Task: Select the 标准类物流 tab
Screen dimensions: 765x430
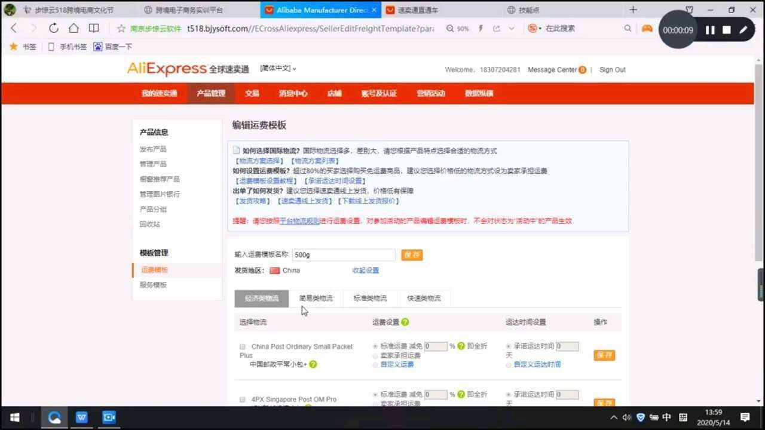Action: pos(370,298)
